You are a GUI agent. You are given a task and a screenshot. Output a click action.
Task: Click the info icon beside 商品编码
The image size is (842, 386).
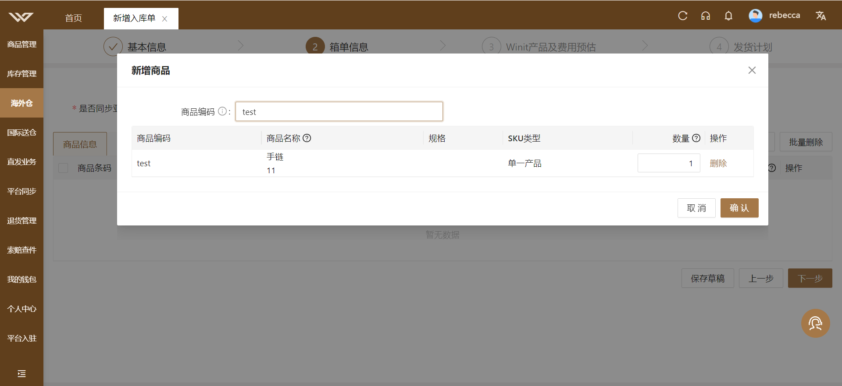click(x=222, y=111)
